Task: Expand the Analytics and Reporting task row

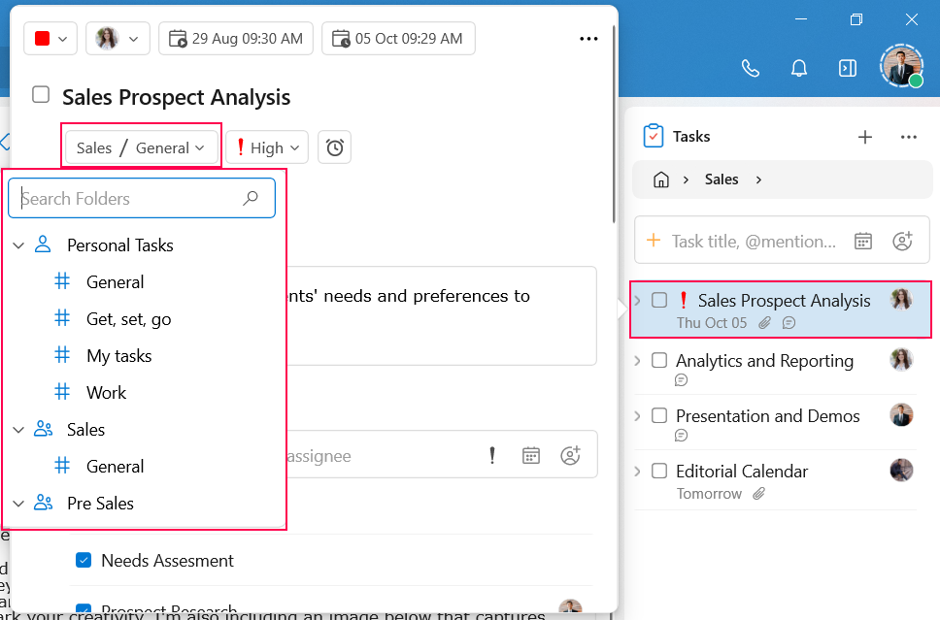Action: click(x=638, y=361)
